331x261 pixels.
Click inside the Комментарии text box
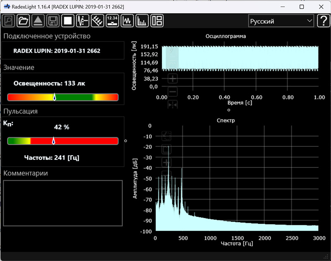(x=63, y=203)
